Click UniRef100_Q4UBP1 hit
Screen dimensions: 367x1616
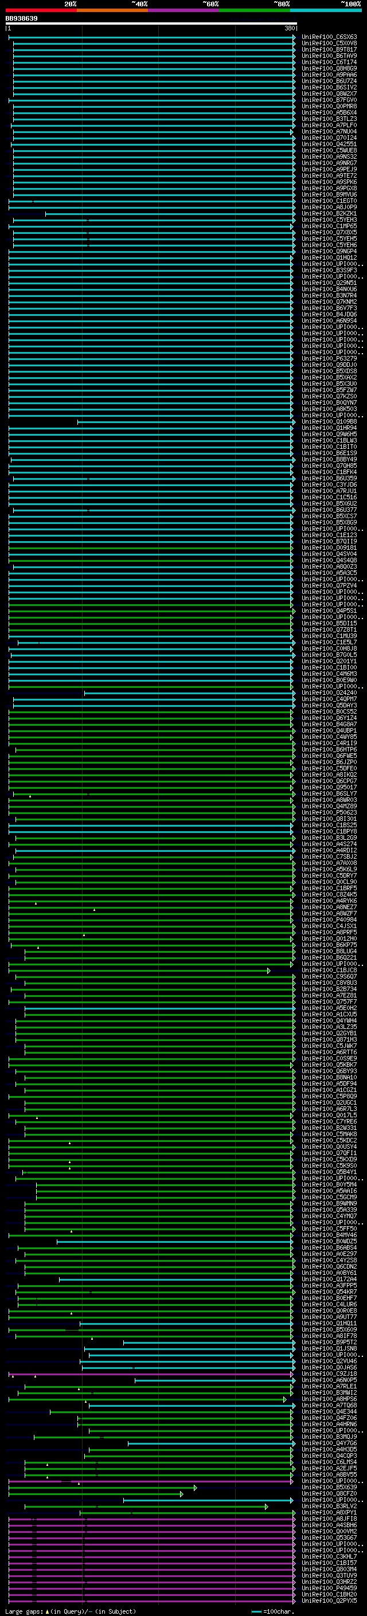click(x=329, y=731)
